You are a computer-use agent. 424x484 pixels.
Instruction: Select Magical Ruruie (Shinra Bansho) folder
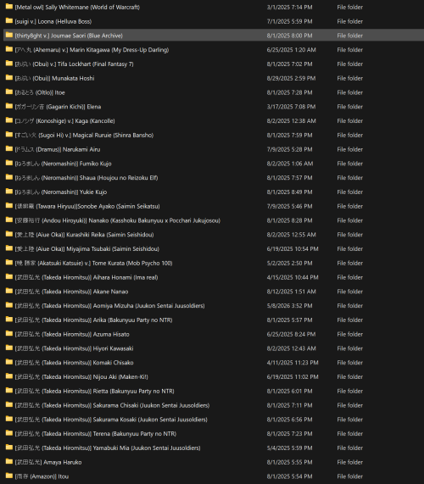84,136
